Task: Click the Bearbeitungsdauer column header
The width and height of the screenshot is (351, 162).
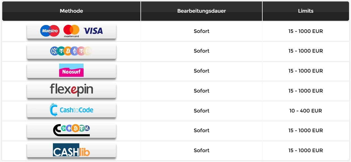Action: click(202, 11)
